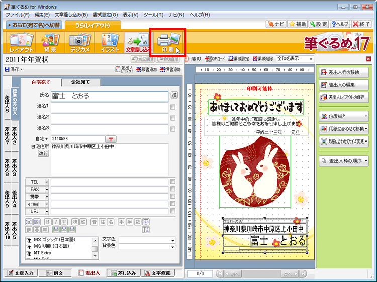Open the イラスト illustration tool
Screen dimensions: 377x282
pyautogui.click(x=110, y=43)
